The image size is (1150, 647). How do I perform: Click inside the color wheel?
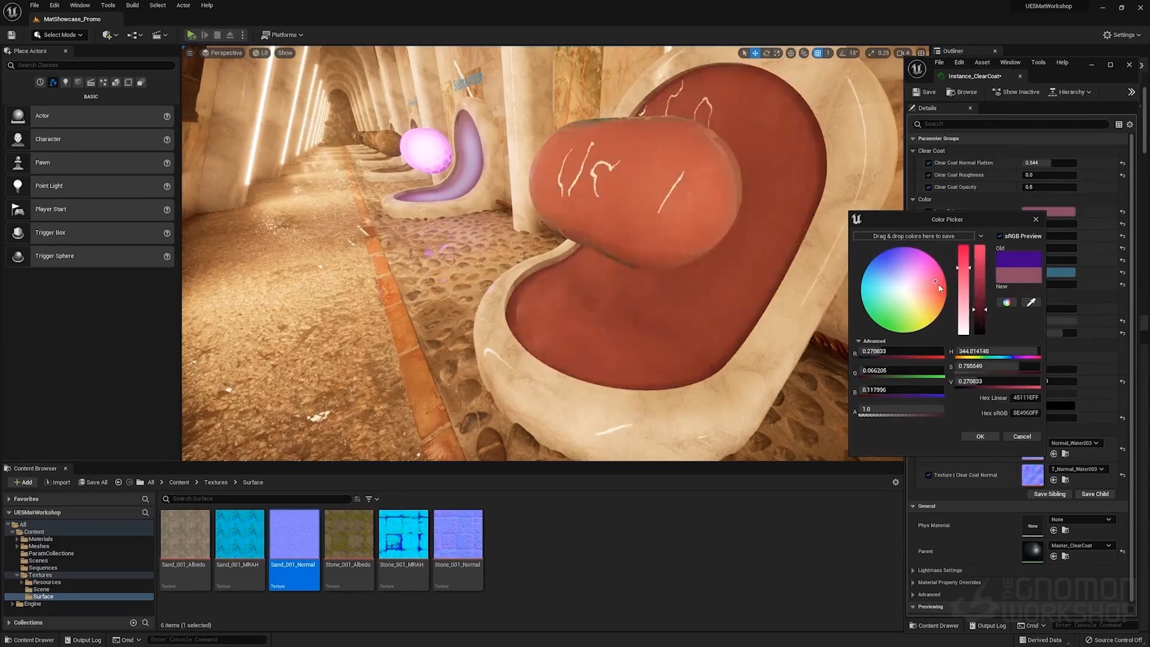coord(903,290)
